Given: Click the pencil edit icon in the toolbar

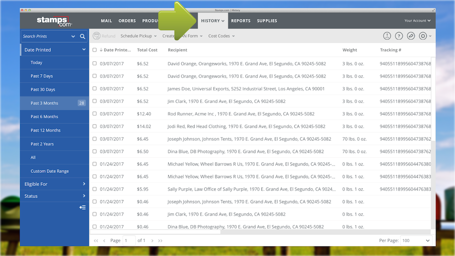Looking at the screenshot, I should [x=411, y=36].
